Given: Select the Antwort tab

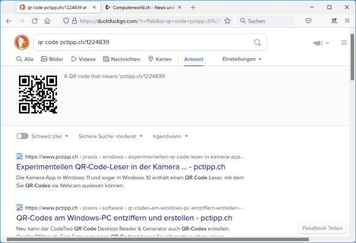Looking at the screenshot, I should tap(194, 59).
